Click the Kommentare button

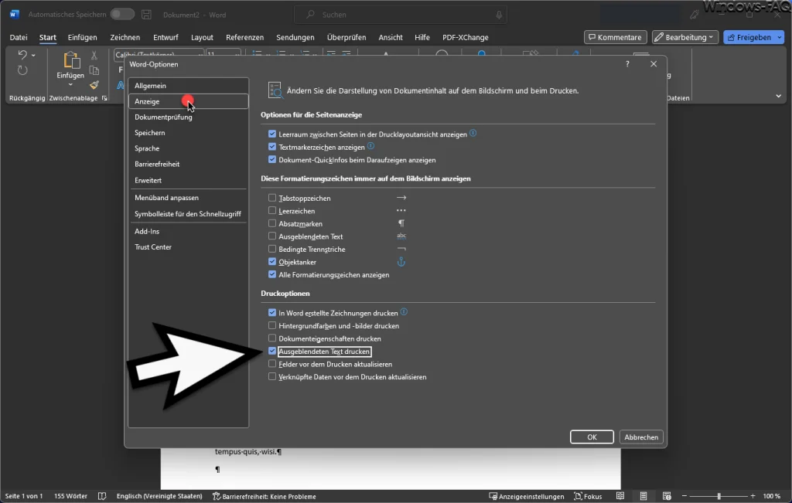pyautogui.click(x=615, y=37)
